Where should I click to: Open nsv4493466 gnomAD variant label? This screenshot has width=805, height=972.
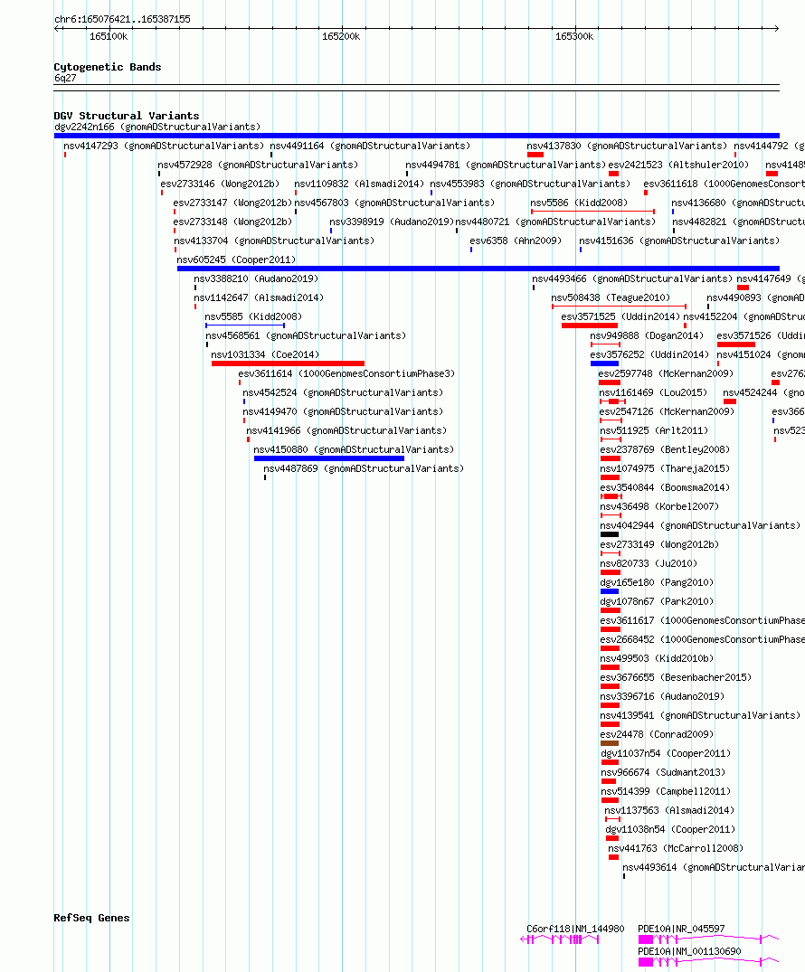tap(632, 279)
